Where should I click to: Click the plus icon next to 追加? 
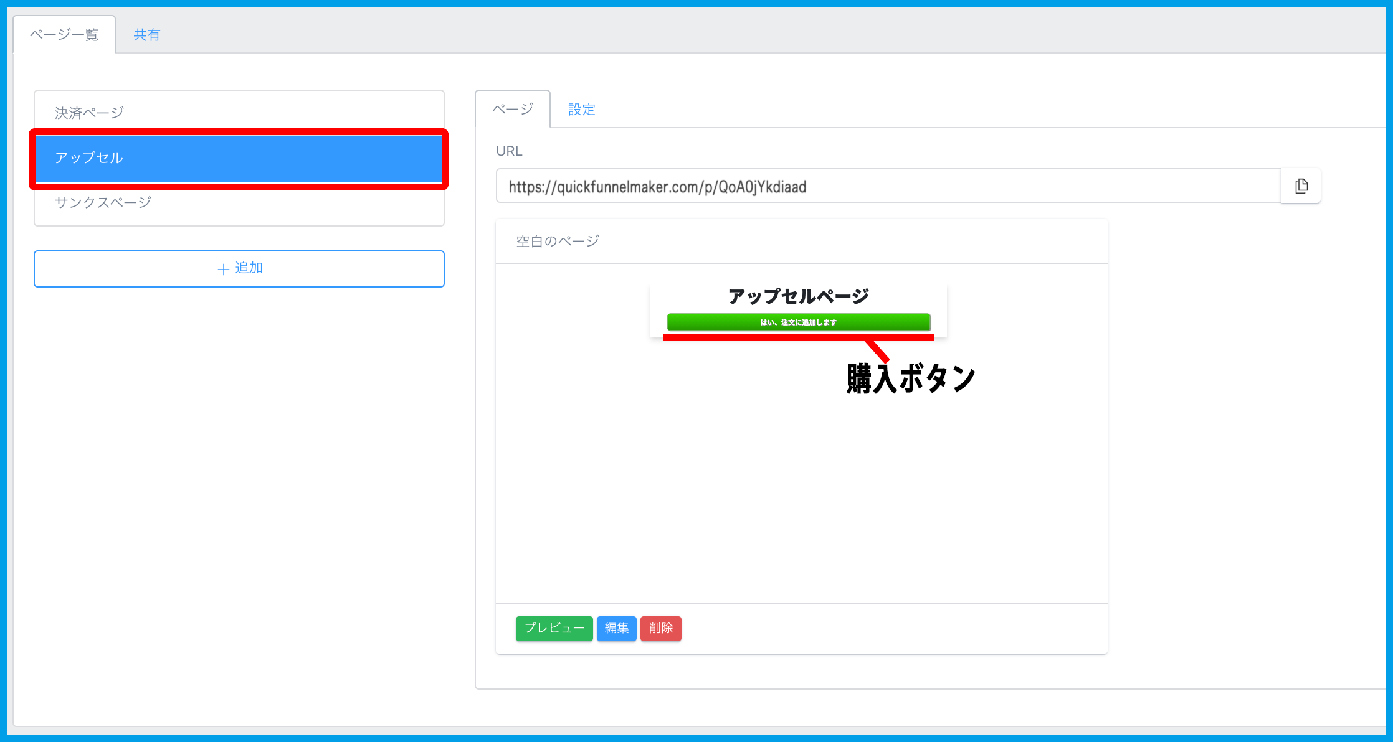pos(222,268)
